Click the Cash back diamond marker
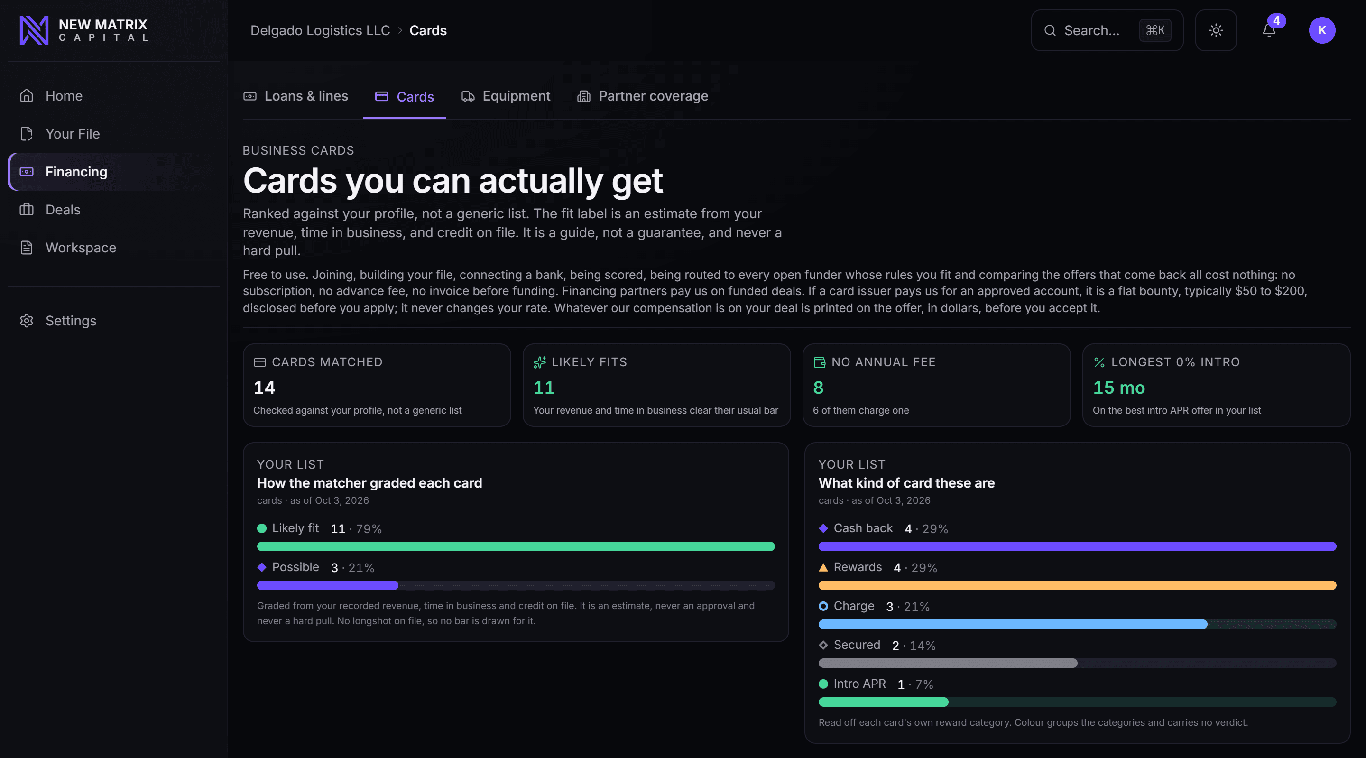The image size is (1366, 758). coord(823,528)
